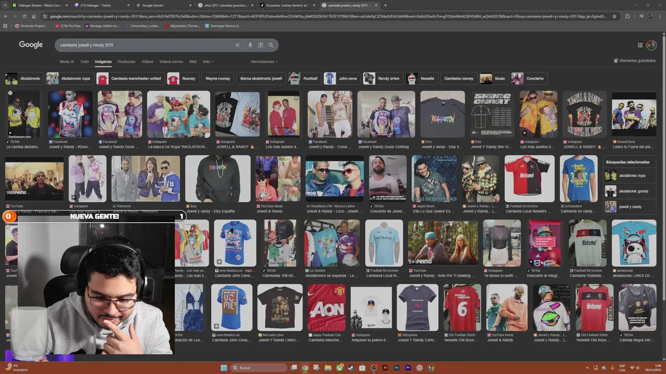Select the Camiseta manchester united chip

pos(130,78)
